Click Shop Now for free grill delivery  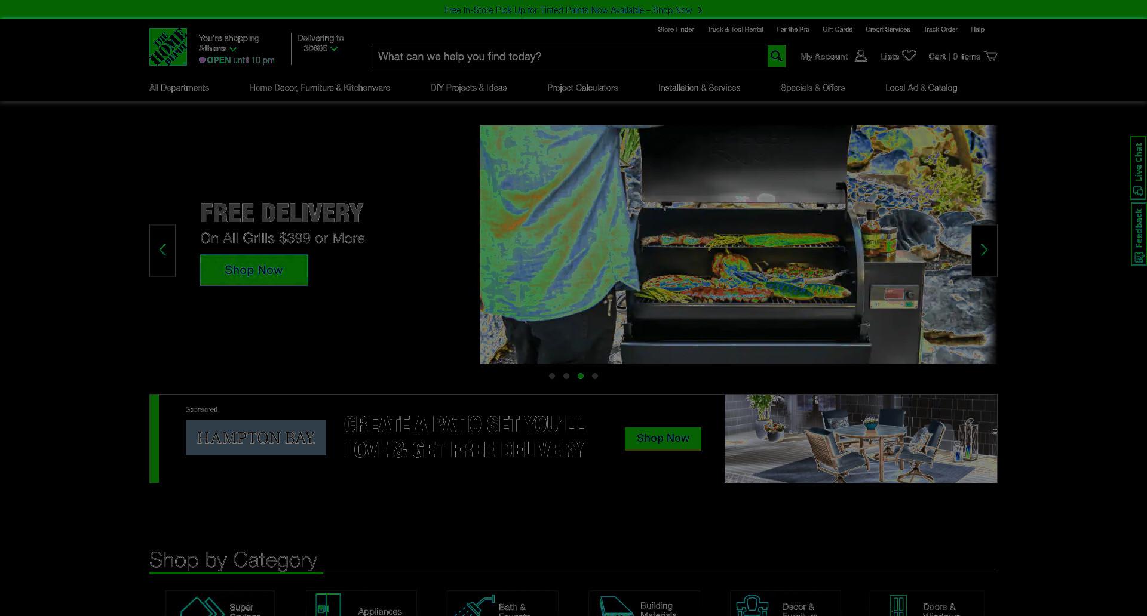coord(254,270)
